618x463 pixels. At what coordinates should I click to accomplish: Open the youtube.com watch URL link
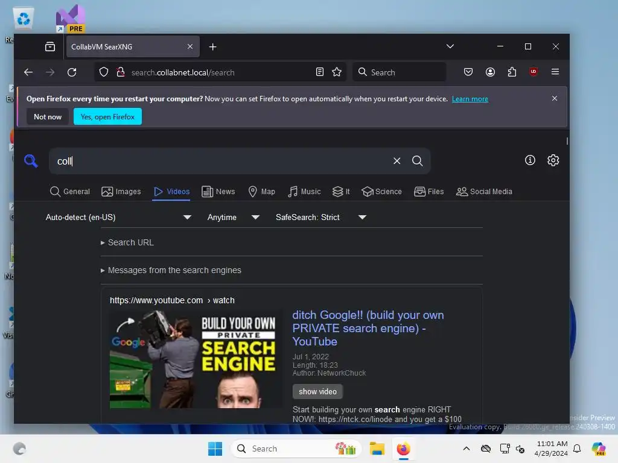172,300
